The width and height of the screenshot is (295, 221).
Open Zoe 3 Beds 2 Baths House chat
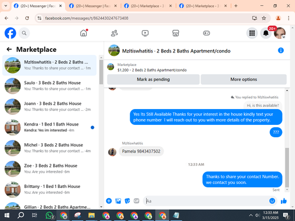(50, 169)
